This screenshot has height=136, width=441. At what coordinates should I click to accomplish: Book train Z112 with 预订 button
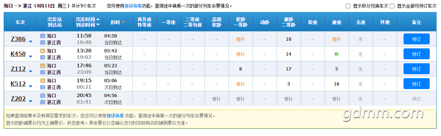click(x=416, y=69)
